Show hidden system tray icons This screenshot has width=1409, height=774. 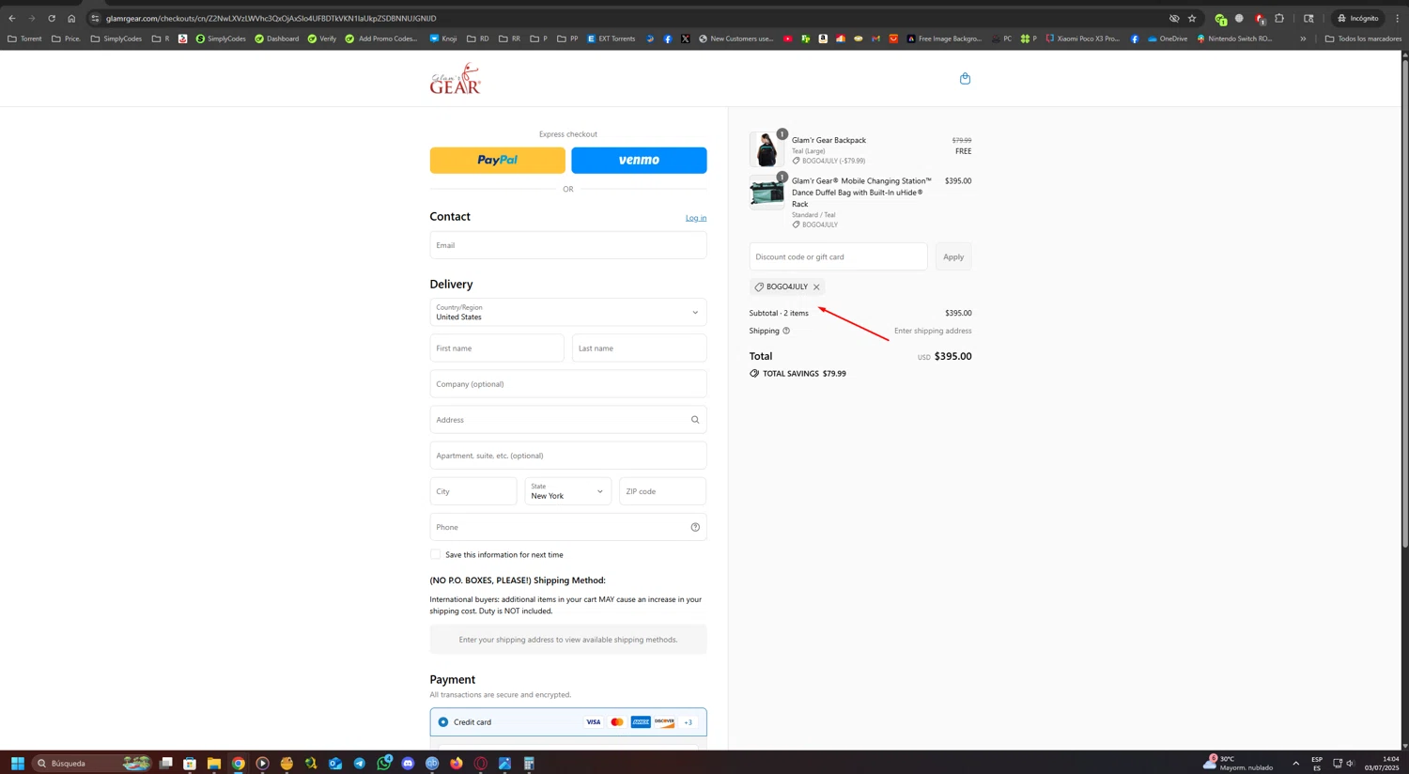tap(1295, 764)
